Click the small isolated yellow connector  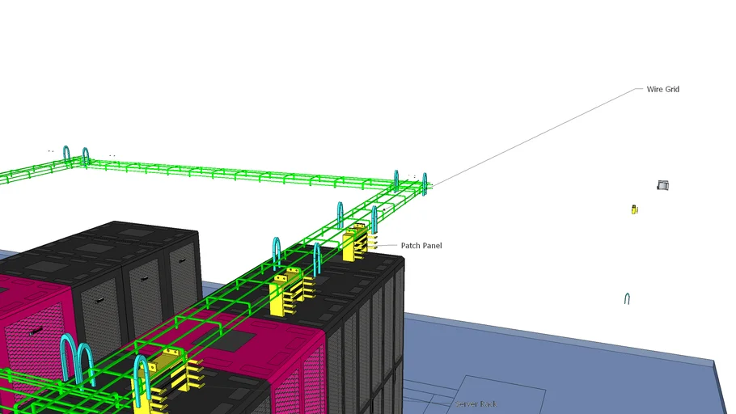pyautogui.click(x=635, y=209)
